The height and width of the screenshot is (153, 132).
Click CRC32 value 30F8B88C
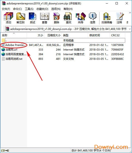click(118, 59)
